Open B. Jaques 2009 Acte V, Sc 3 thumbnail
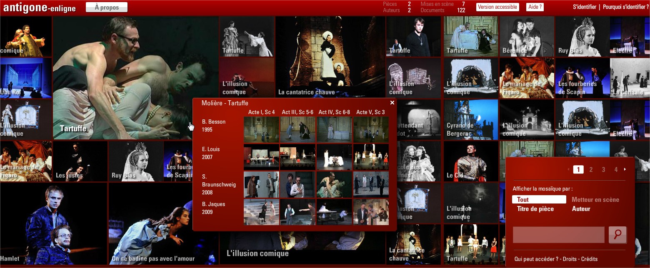This screenshot has height=268, width=650. click(x=371, y=212)
